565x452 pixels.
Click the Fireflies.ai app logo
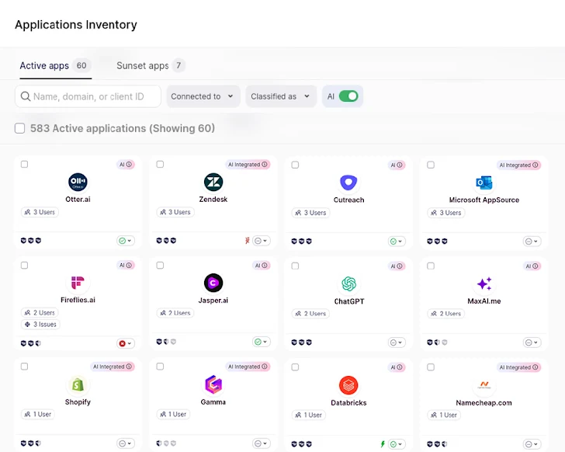[x=78, y=283]
